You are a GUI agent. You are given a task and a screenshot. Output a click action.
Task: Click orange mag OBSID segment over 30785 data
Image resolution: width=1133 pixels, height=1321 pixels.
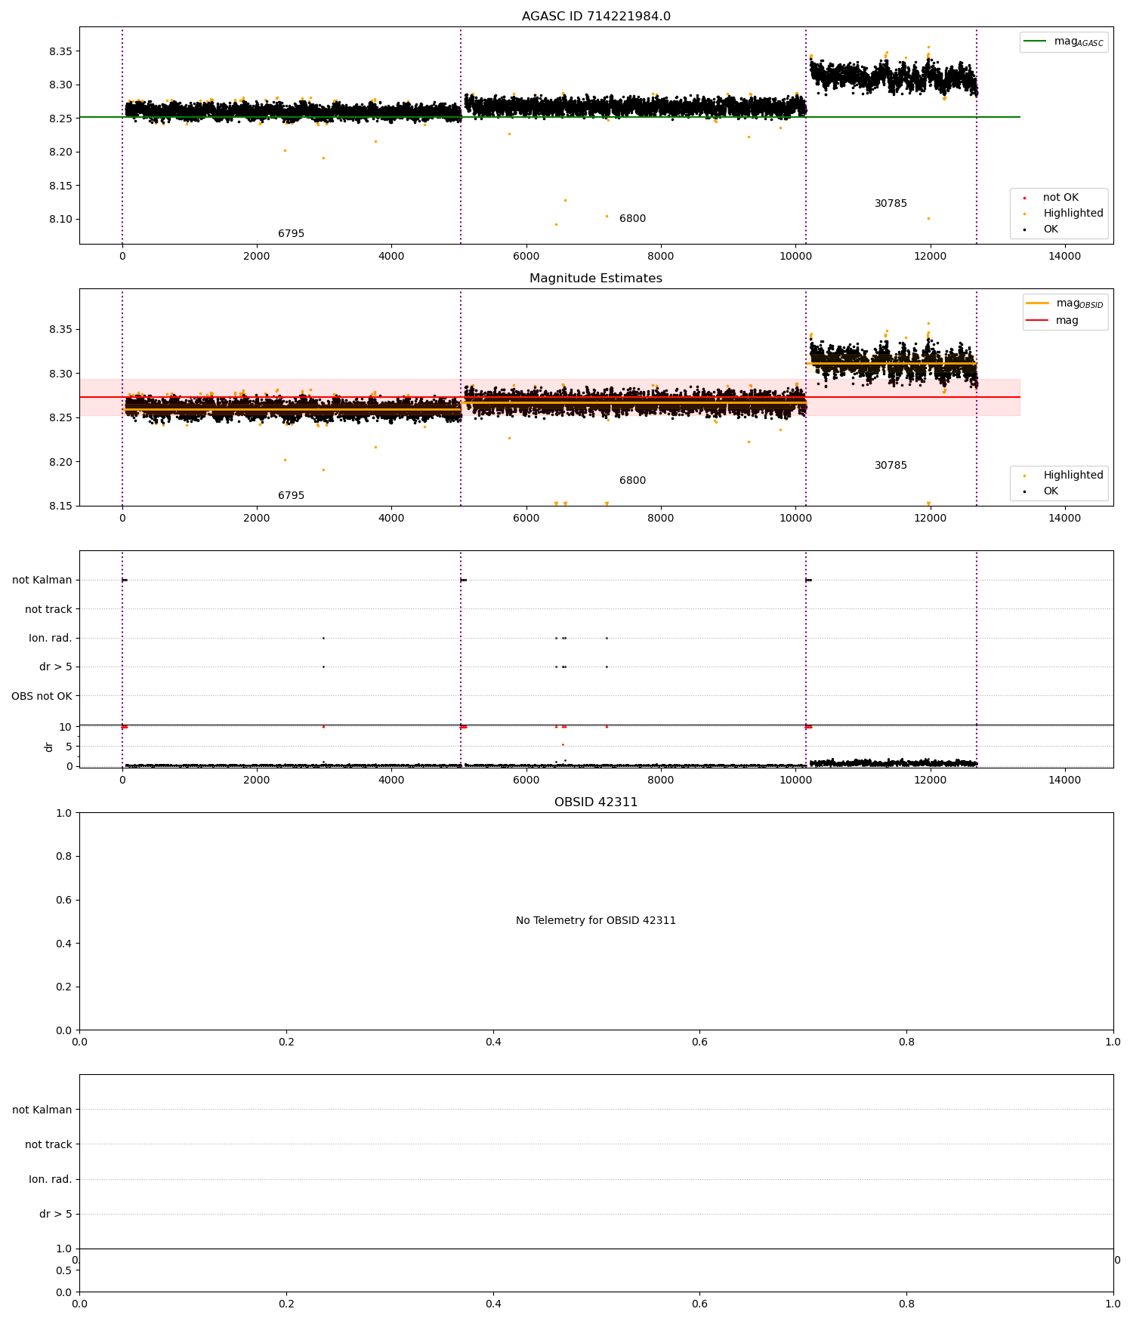pyautogui.click(x=891, y=364)
